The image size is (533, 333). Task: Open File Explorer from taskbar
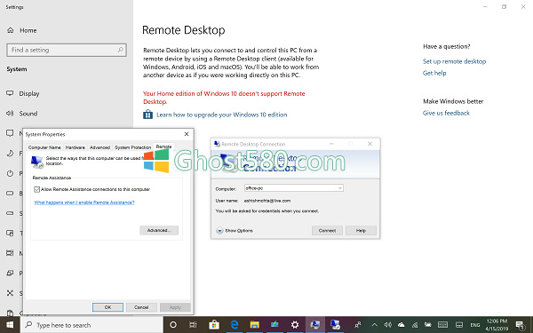point(255,325)
